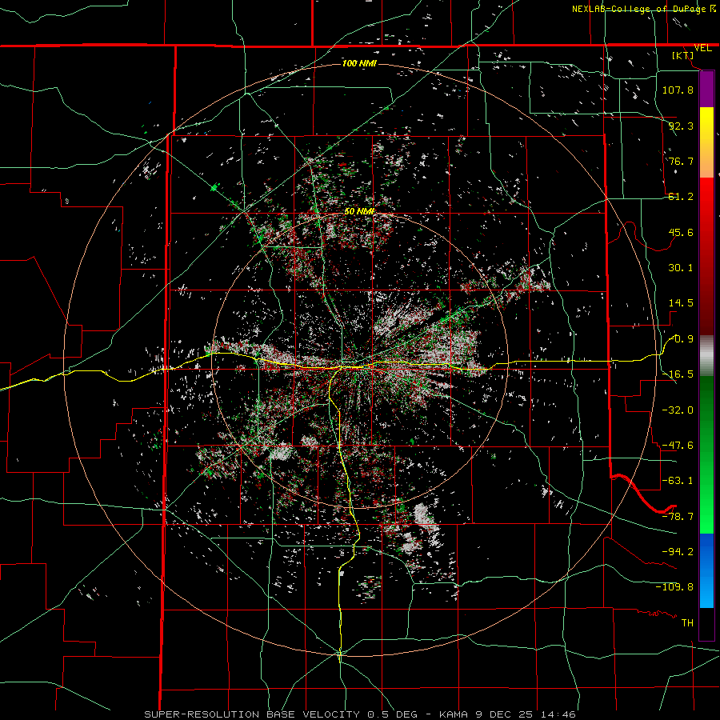
Task: Click the 92.3 scale value
Action: [681, 126]
